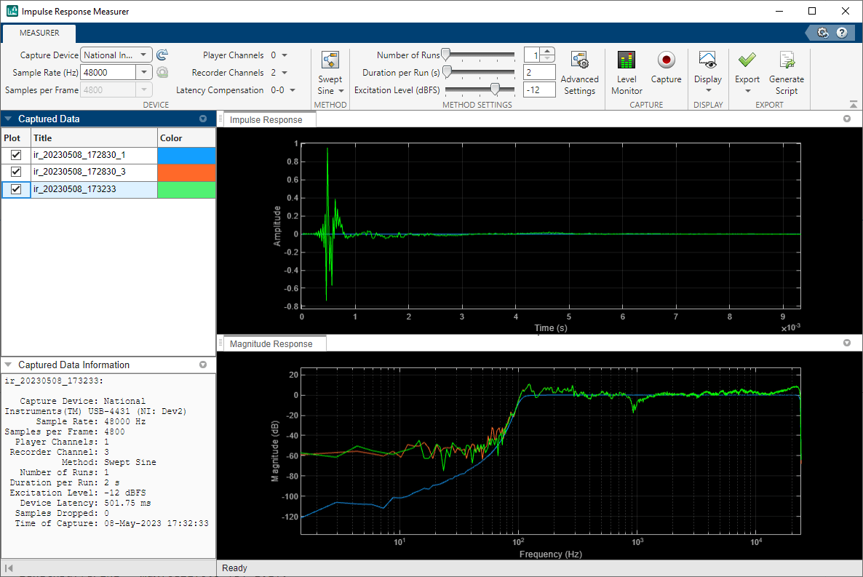The image size is (863, 577).
Task: Expand the Recorder Channels dropdown
Action: pyautogui.click(x=283, y=72)
